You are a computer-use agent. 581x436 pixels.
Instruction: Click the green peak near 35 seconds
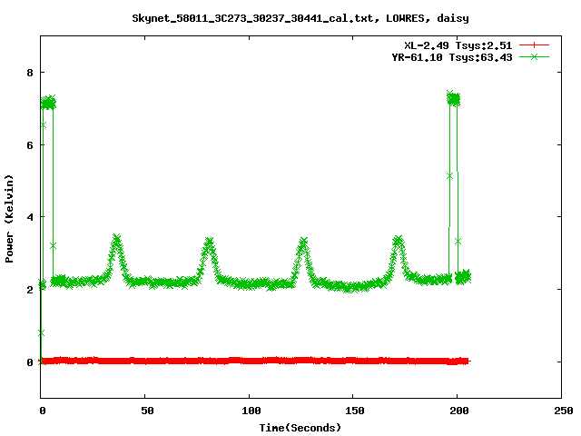[x=117, y=239]
